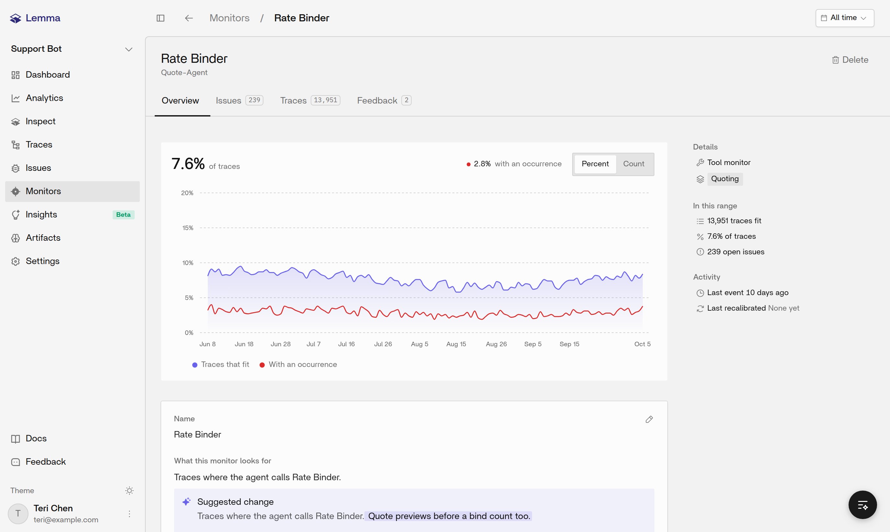Open user account options menu
The image size is (890, 532).
pyautogui.click(x=129, y=514)
